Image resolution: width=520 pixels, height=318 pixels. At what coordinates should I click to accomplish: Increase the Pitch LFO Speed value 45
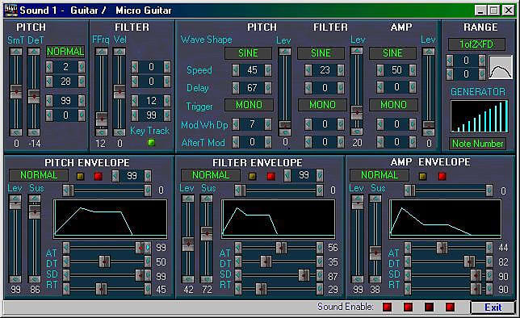[x=268, y=70]
